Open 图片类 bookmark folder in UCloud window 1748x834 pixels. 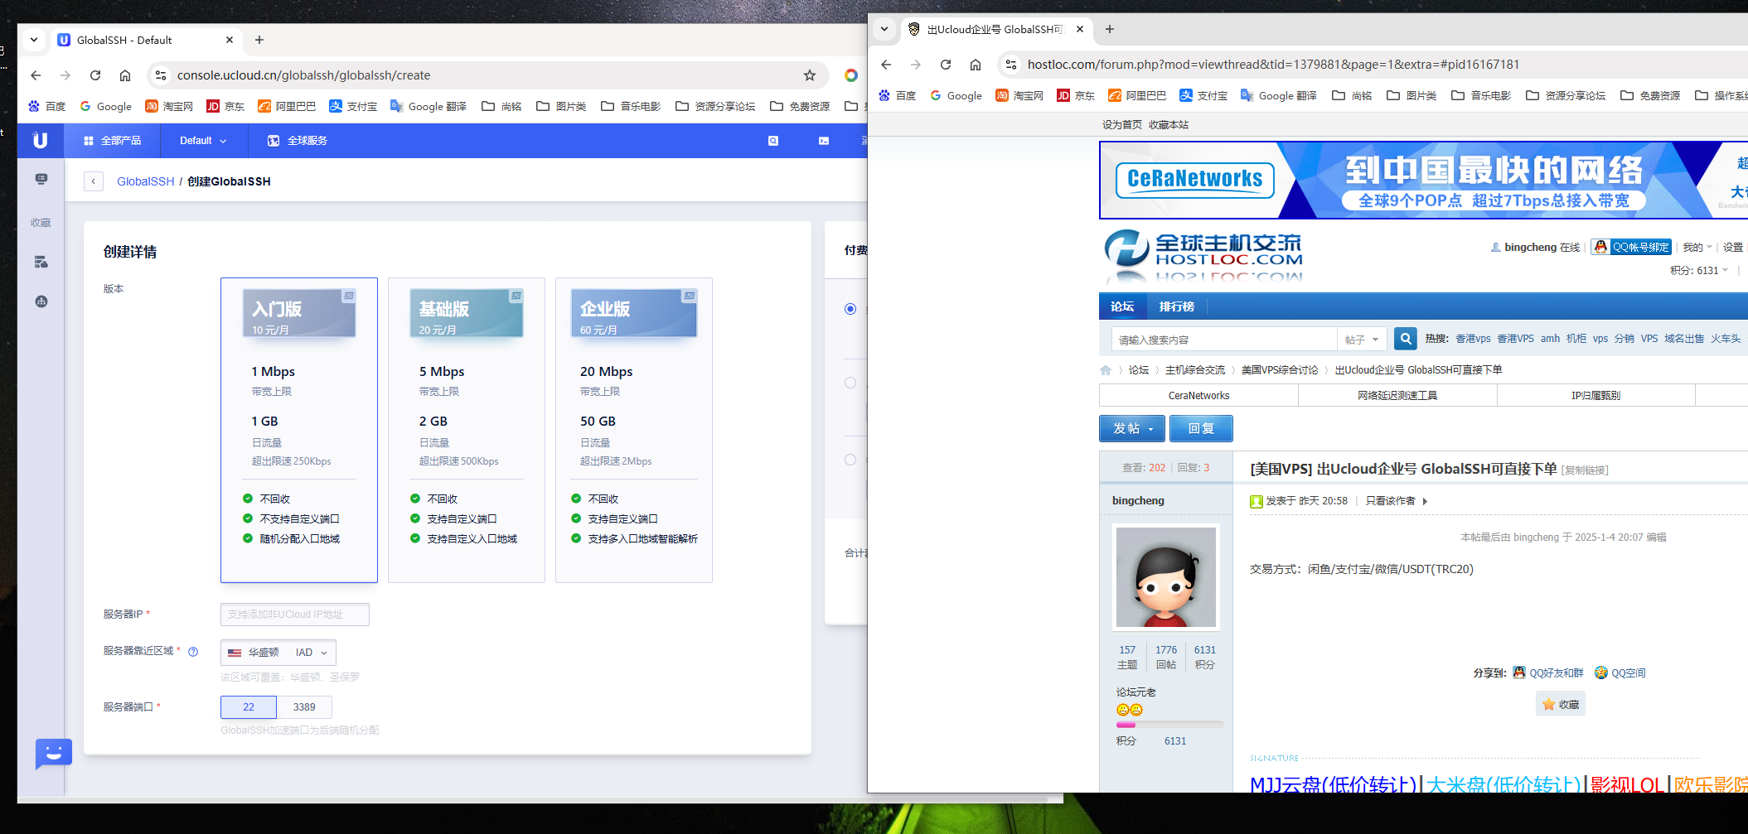(x=561, y=106)
